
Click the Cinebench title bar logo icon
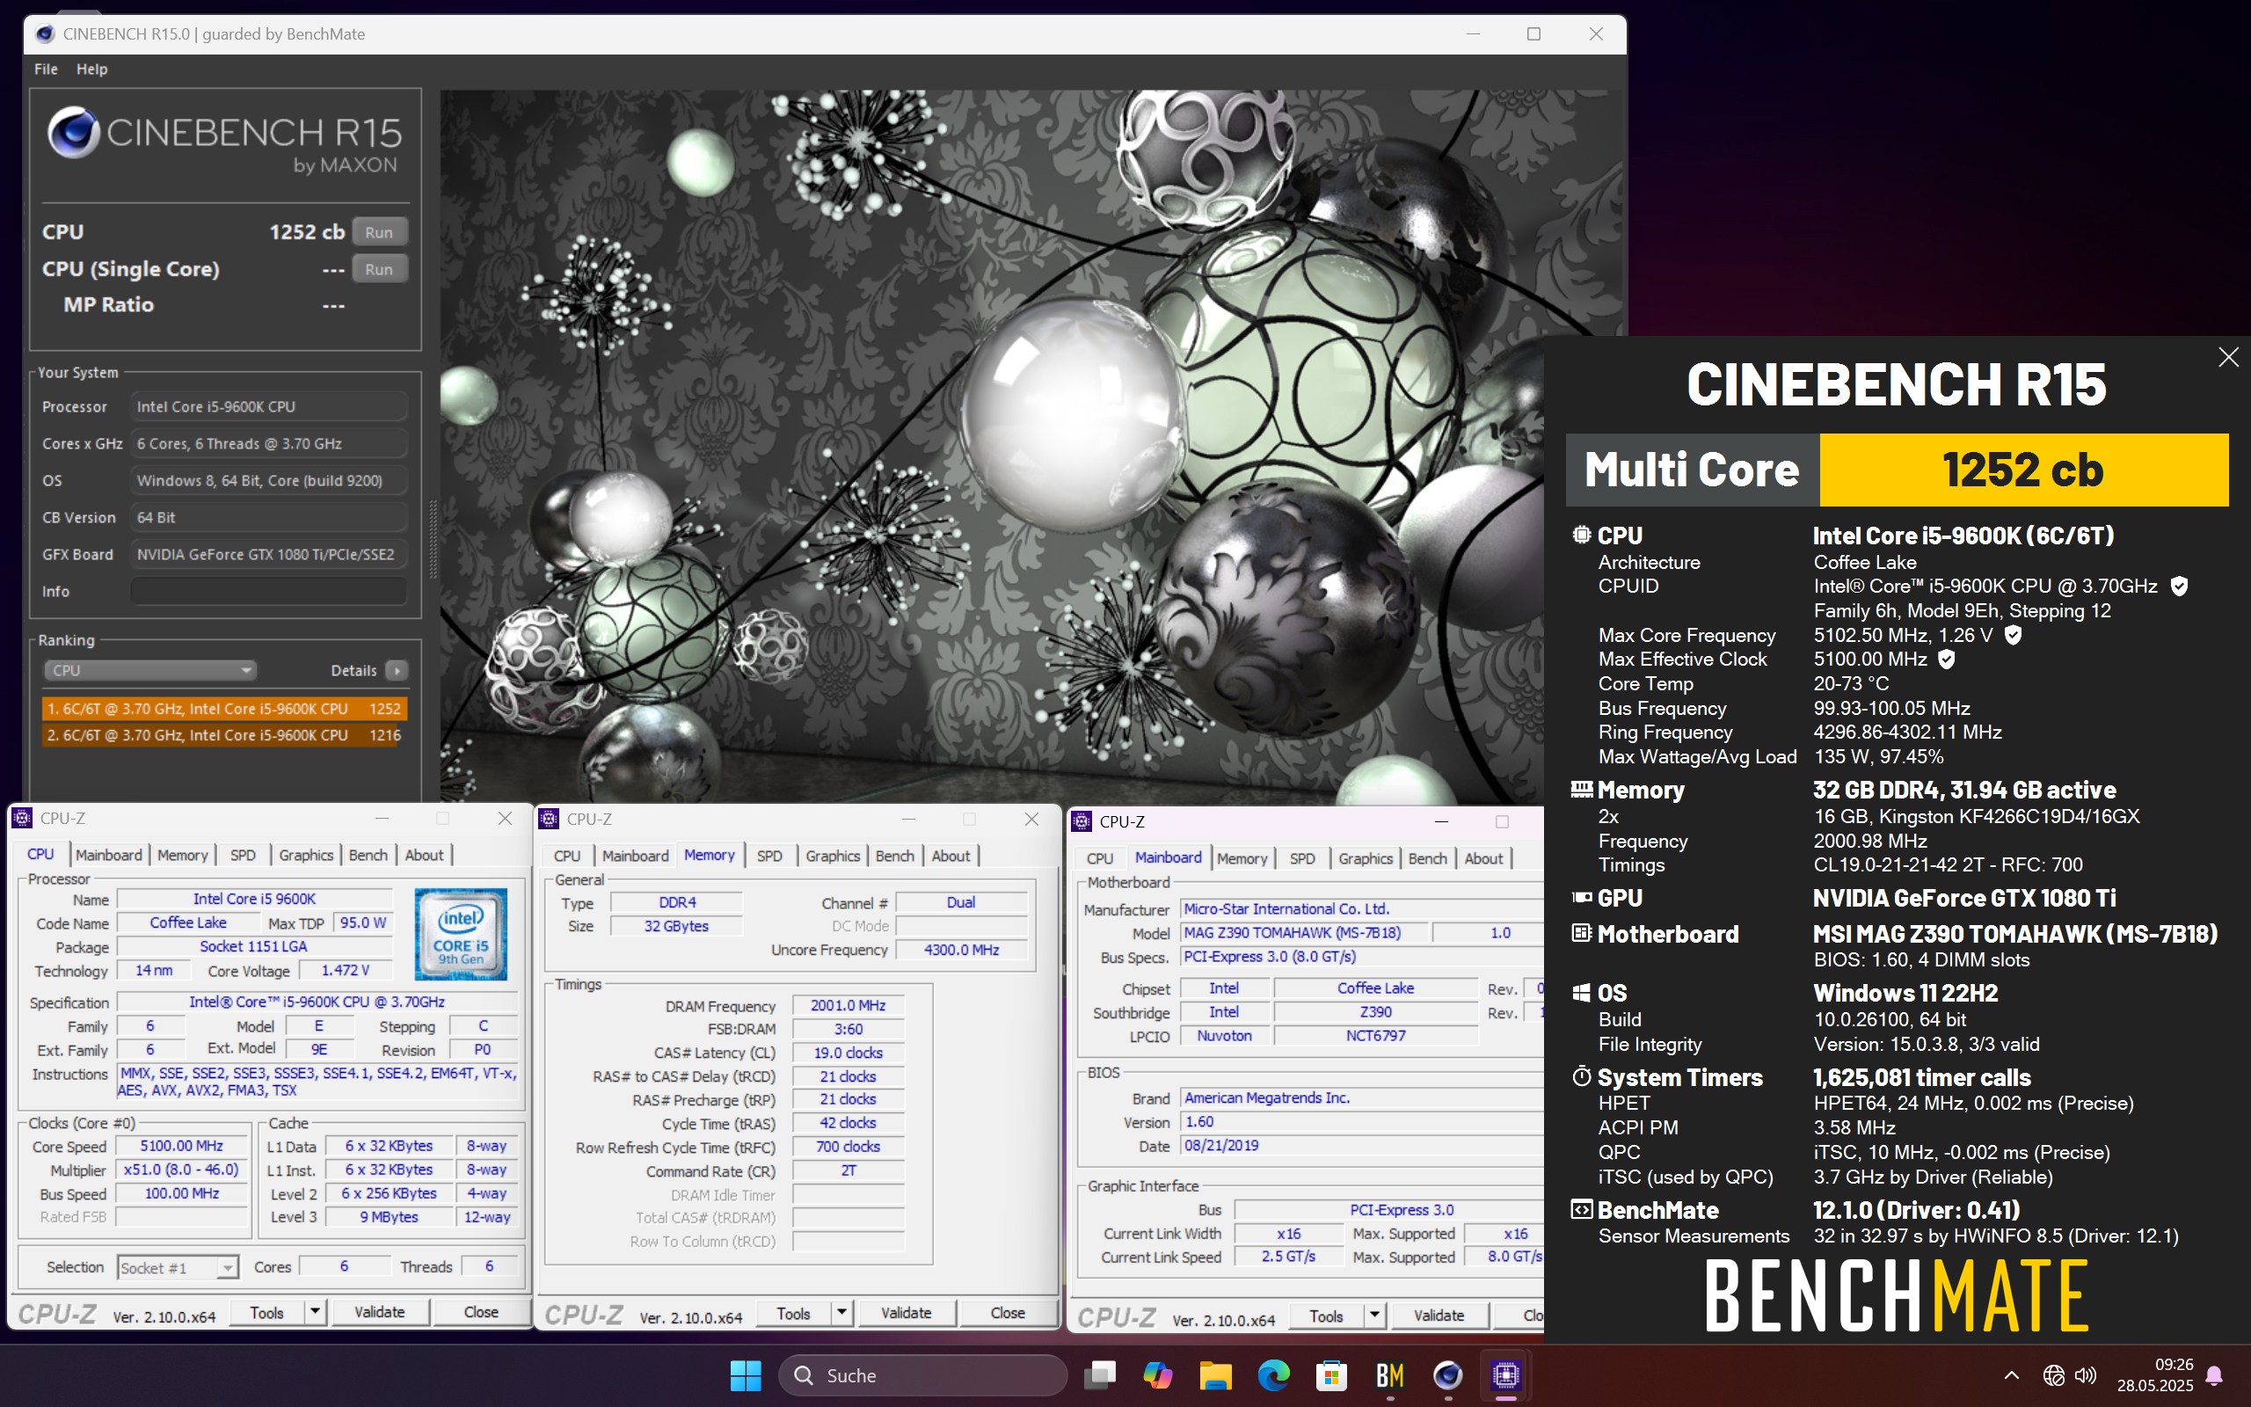pyautogui.click(x=45, y=34)
